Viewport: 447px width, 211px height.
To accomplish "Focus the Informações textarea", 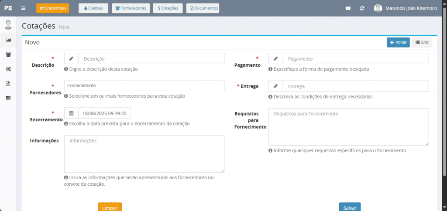I will [x=144, y=154].
